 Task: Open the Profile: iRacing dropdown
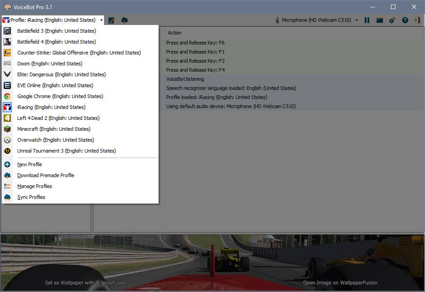[53, 20]
